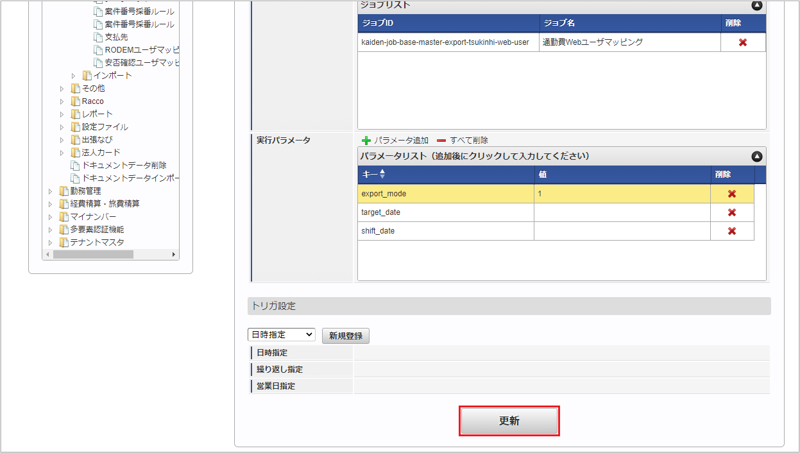Screen dimensions: 800x453
Task: Click the ドキュメントデータ削除 document icon
Action: coord(75,166)
